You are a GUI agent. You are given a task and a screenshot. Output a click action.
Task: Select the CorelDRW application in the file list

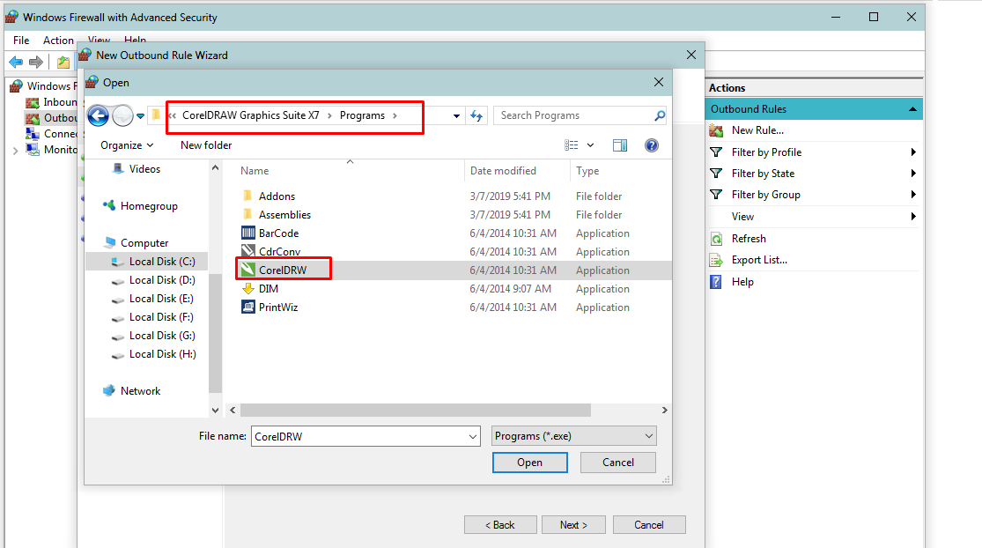click(x=284, y=270)
